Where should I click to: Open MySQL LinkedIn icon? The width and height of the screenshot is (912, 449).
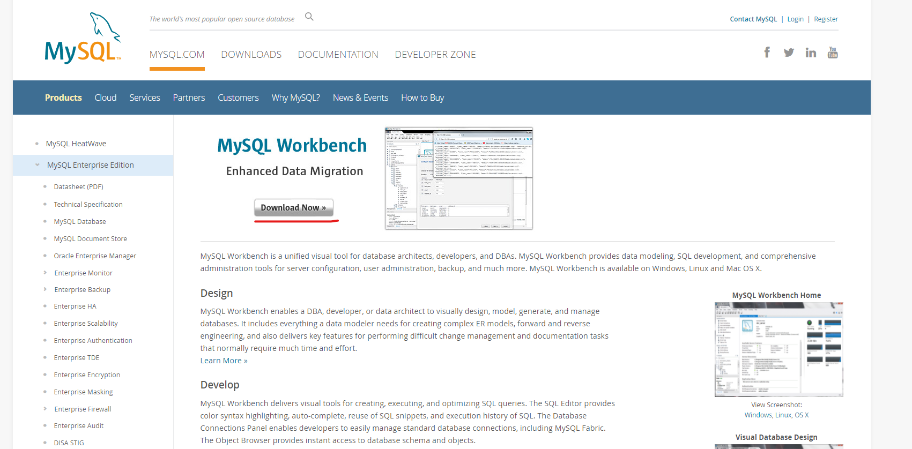811,53
